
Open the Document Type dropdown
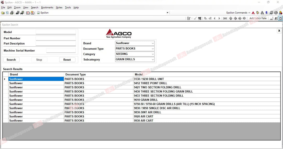(135, 49)
